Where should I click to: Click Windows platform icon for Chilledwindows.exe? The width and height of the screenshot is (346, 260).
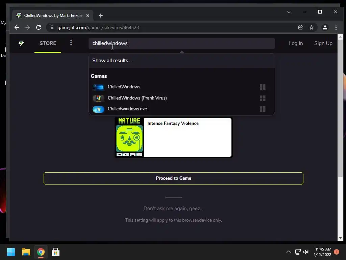click(x=263, y=109)
